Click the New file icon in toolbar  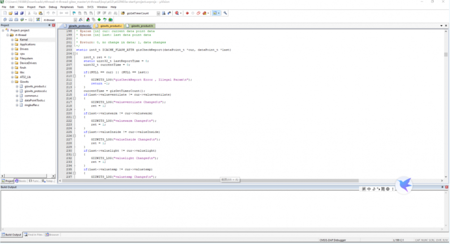5,13
